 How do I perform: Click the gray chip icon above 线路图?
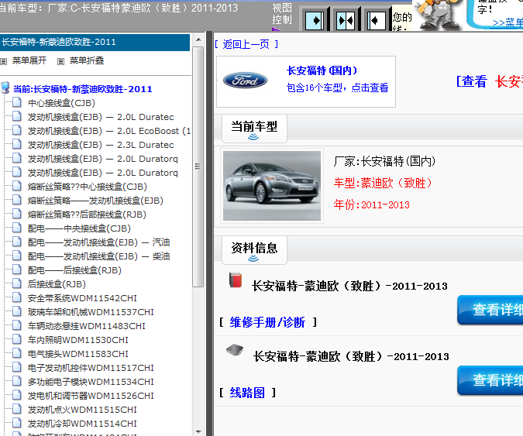click(234, 351)
